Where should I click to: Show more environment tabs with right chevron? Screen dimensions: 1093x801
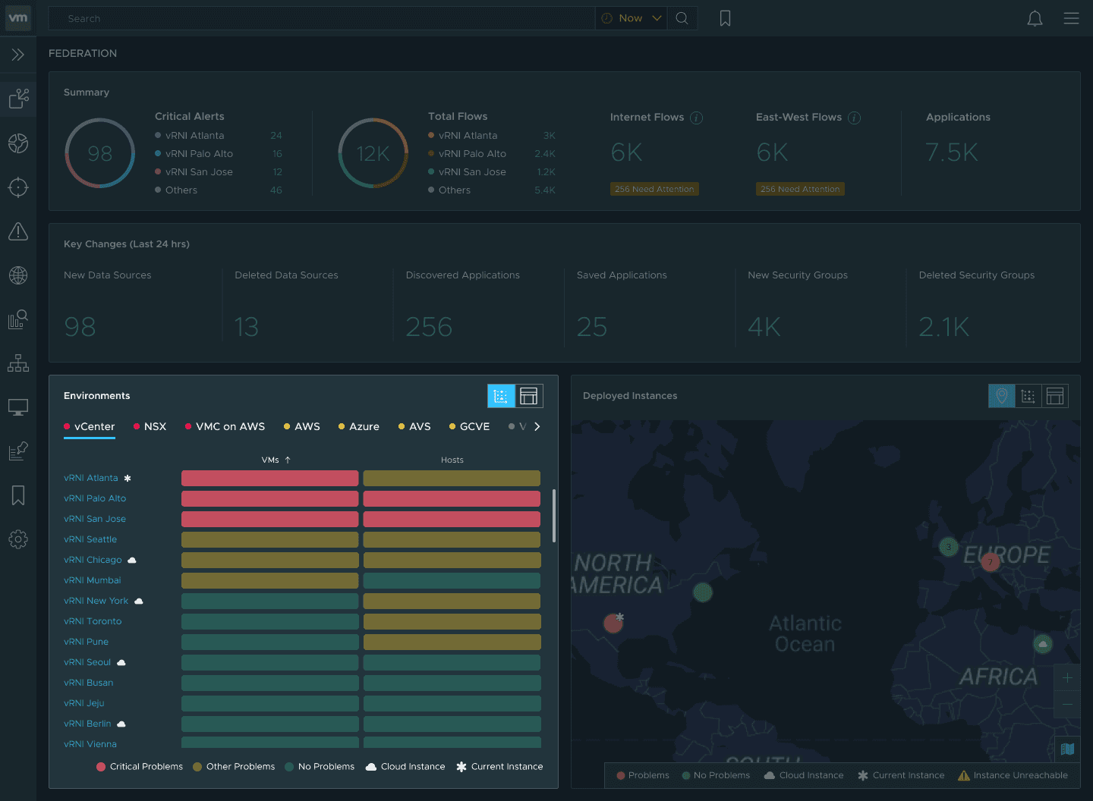coord(537,426)
